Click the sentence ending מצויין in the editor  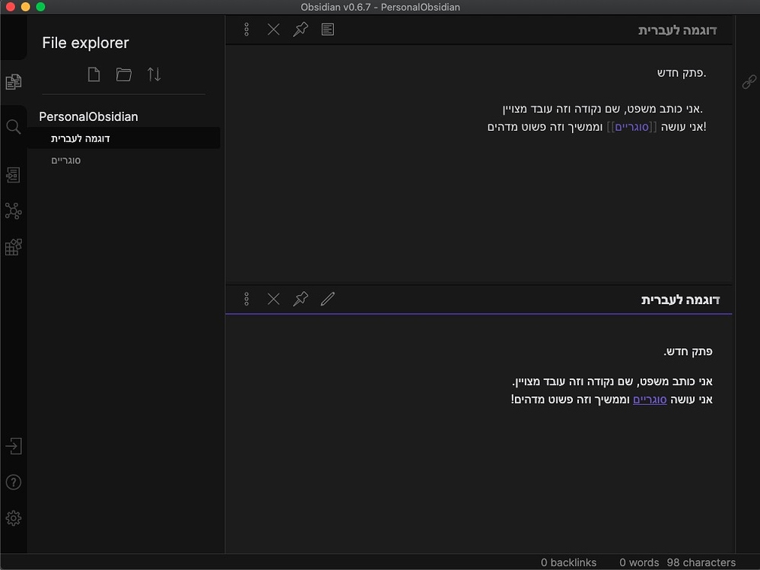tap(603, 109)
